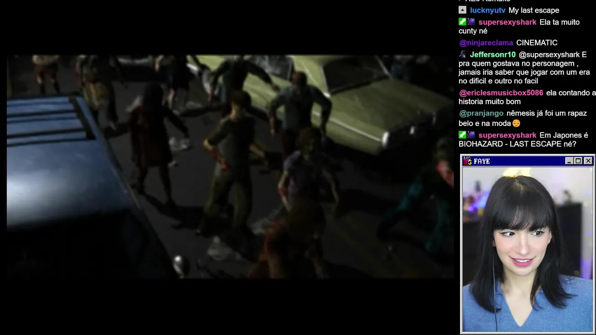
Task: Minimize the FAYE webcam window
Action: pyautogui.click(x=569, y=161)
